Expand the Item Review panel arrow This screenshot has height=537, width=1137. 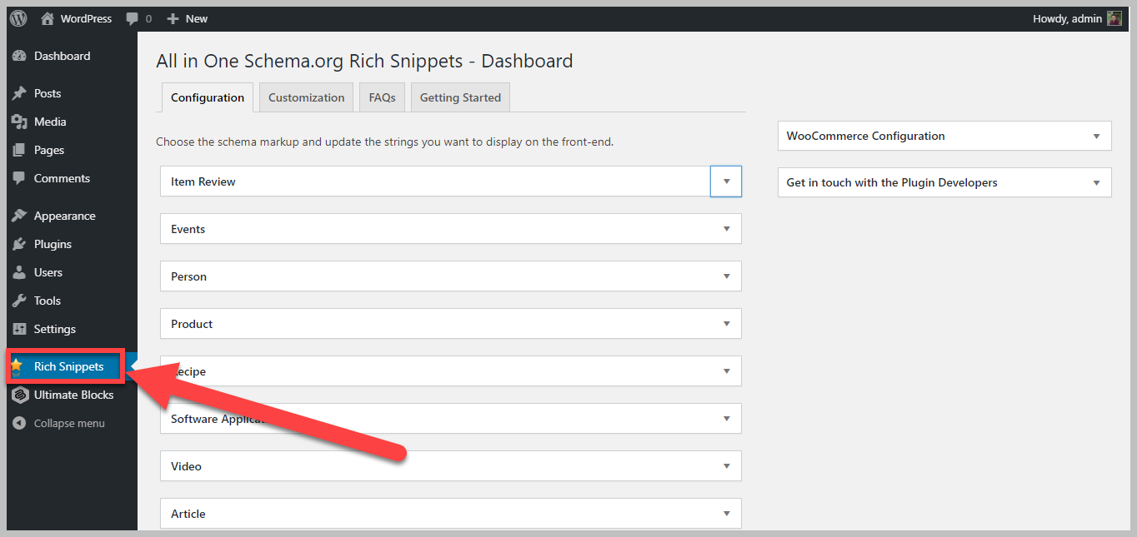coord(726,181)
